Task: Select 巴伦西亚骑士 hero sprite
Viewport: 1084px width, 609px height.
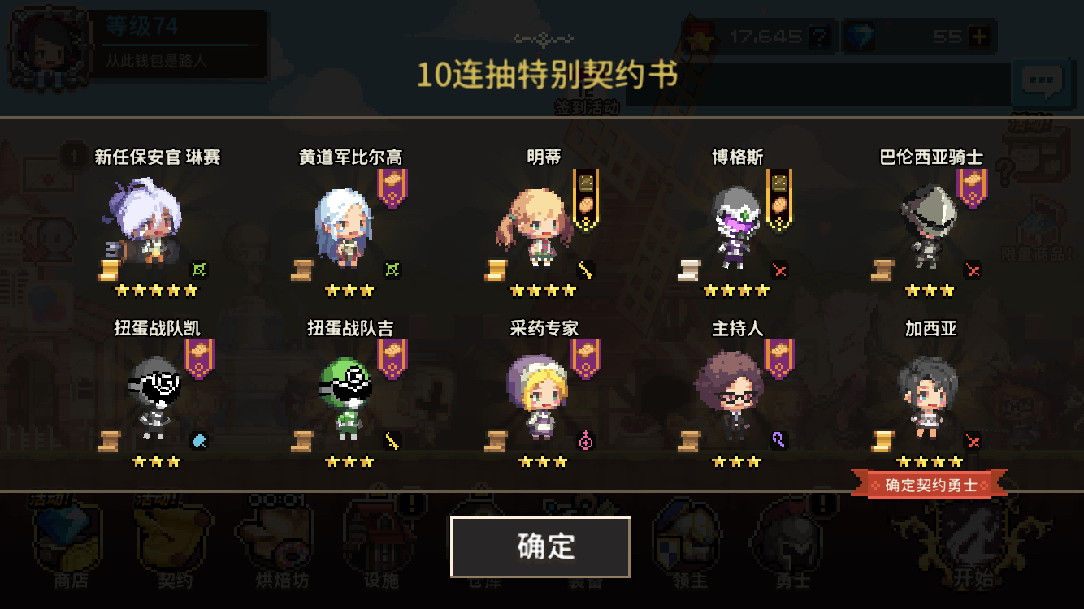Action: [929, 227]
